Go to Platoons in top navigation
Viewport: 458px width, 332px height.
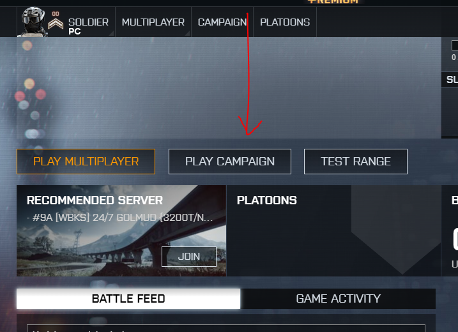(x=285, y=22)
